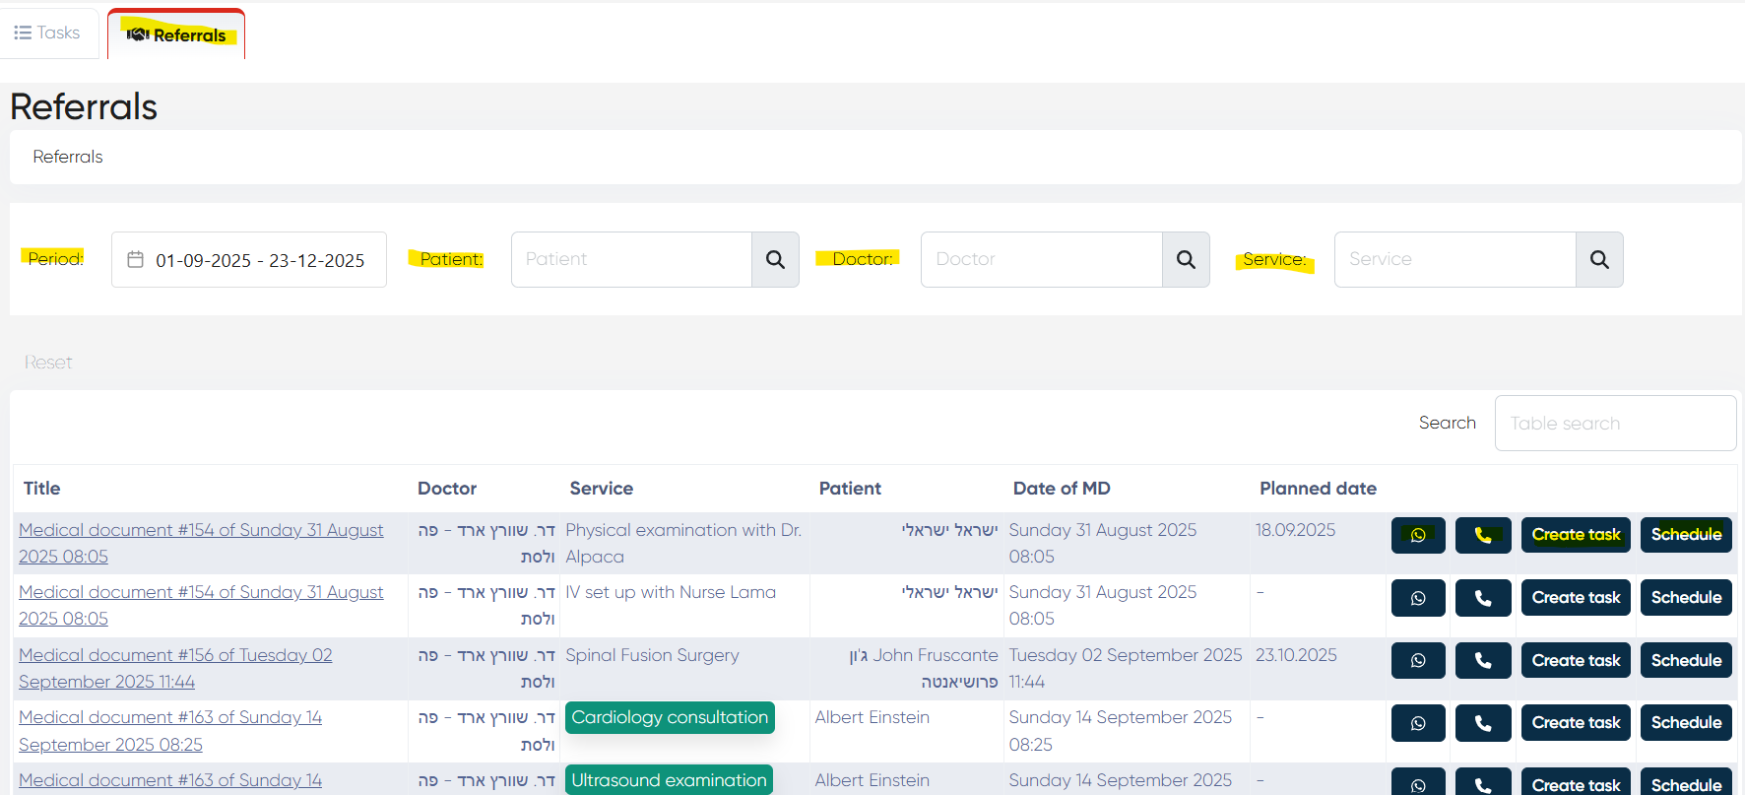Open Medical document #156 link

175,656
